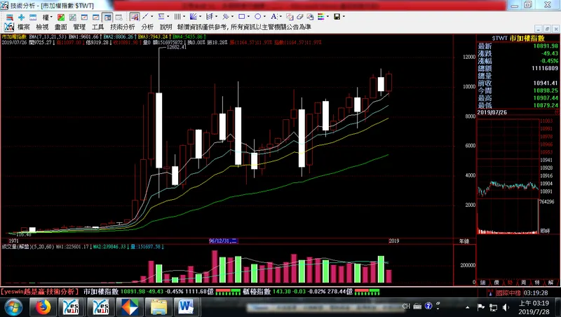Select the rectangle shape tool
This screenshot has height=317, width=561.
(x=241, y=16)
